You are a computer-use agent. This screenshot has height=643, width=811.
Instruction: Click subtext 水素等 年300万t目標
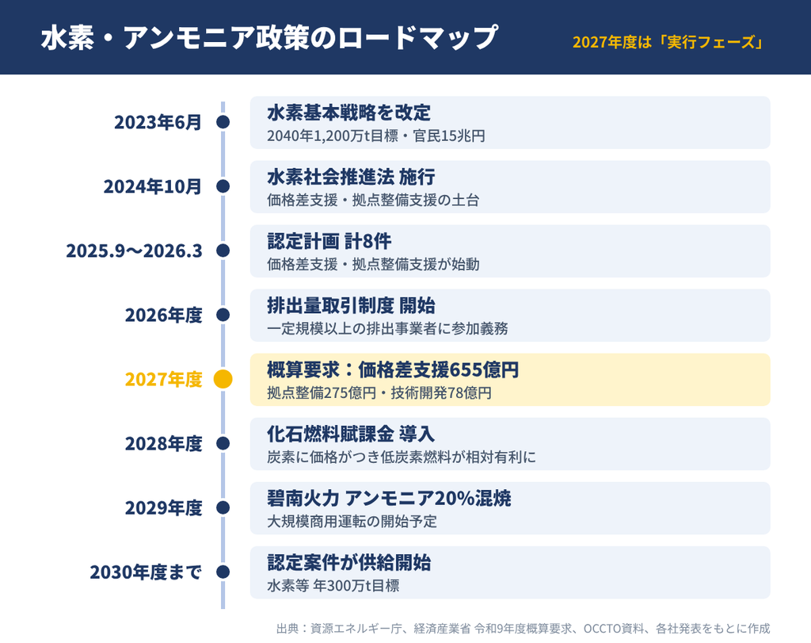coord(333,586)
